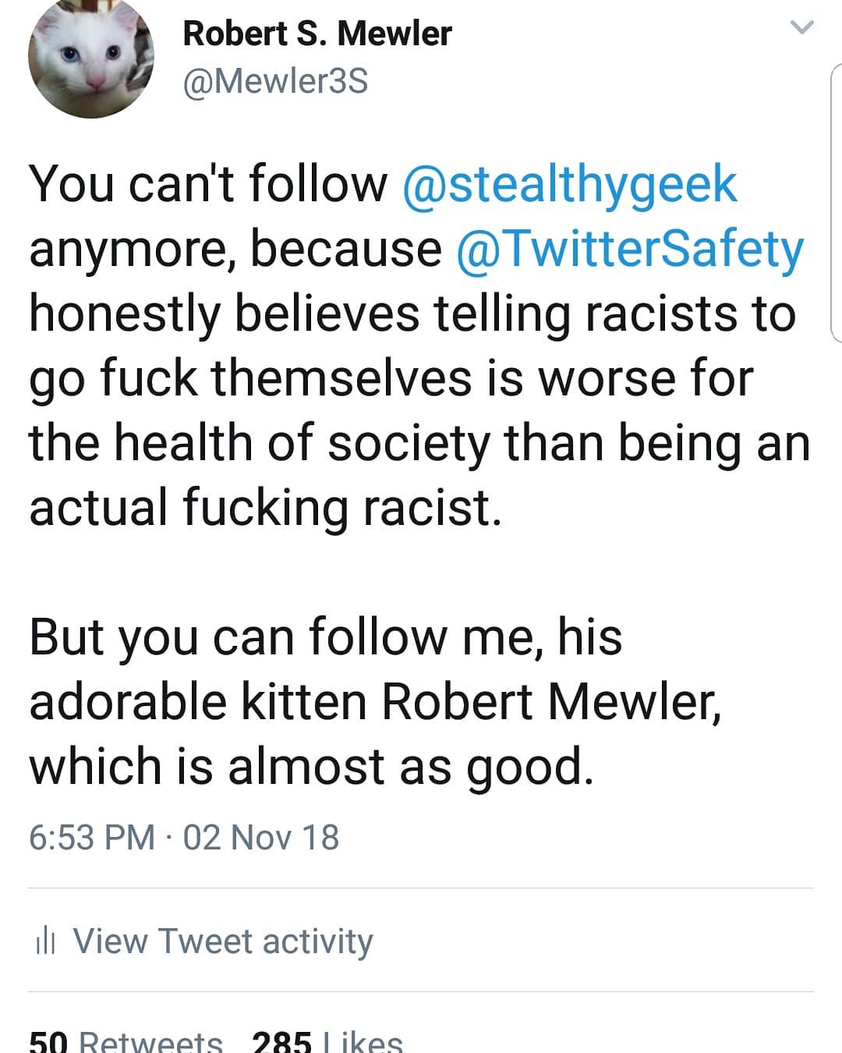Open Robert S. Mewler's profile name
Image resolution: width=842 pixels, height=1053 pixels.
click(x=317, y=34)
